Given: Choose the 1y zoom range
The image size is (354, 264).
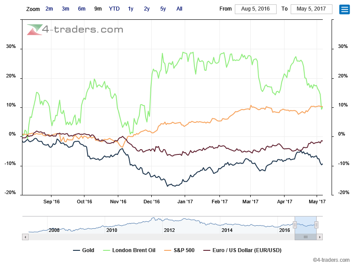Looking at the screenshot, I should (x=131, y=9).
